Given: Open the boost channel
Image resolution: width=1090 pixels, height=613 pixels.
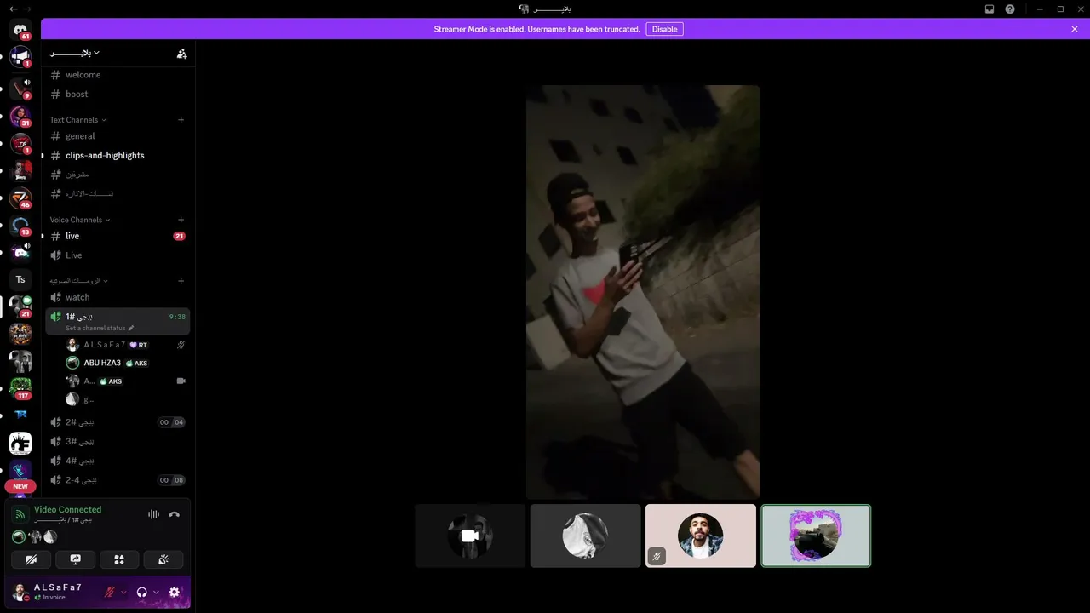Looking at the screenshot, I should click(118, 95).
